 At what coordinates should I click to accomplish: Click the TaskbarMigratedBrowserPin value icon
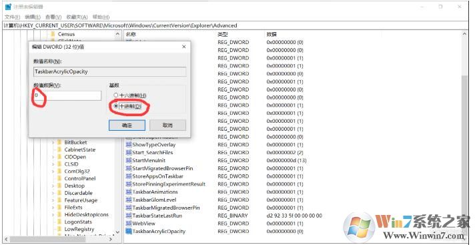(129, 208)
